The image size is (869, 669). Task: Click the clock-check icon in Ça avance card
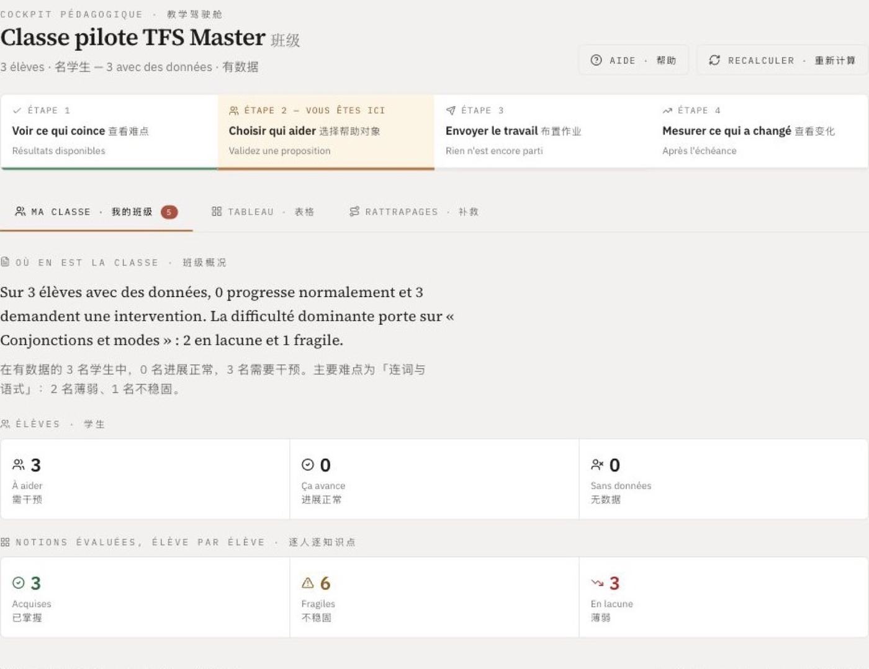click(x=308, y=464)
